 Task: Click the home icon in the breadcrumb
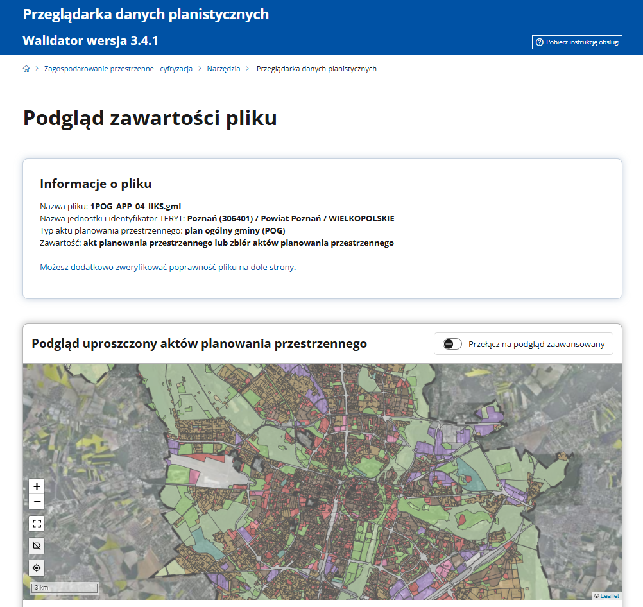pos(26,68)
